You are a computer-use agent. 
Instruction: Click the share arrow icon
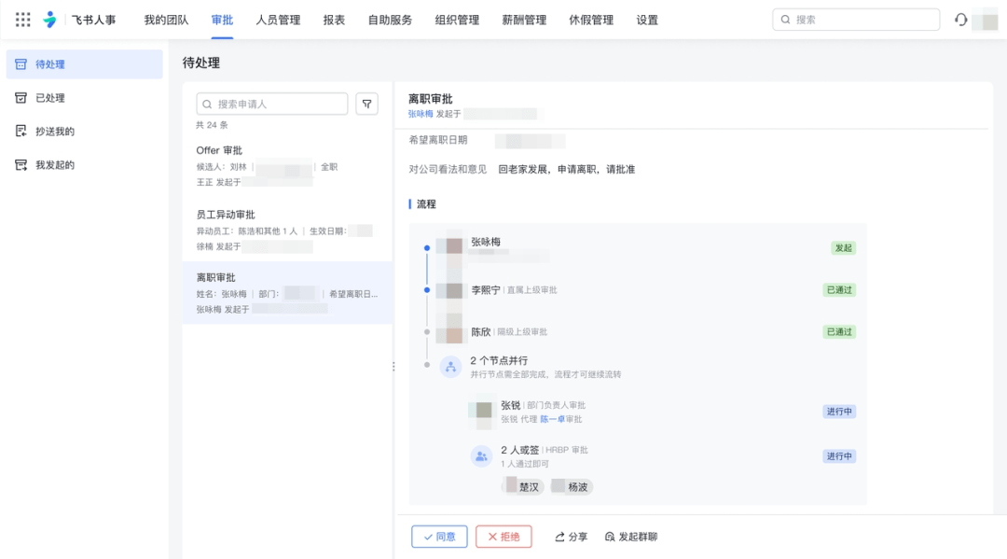click(559, 537)
